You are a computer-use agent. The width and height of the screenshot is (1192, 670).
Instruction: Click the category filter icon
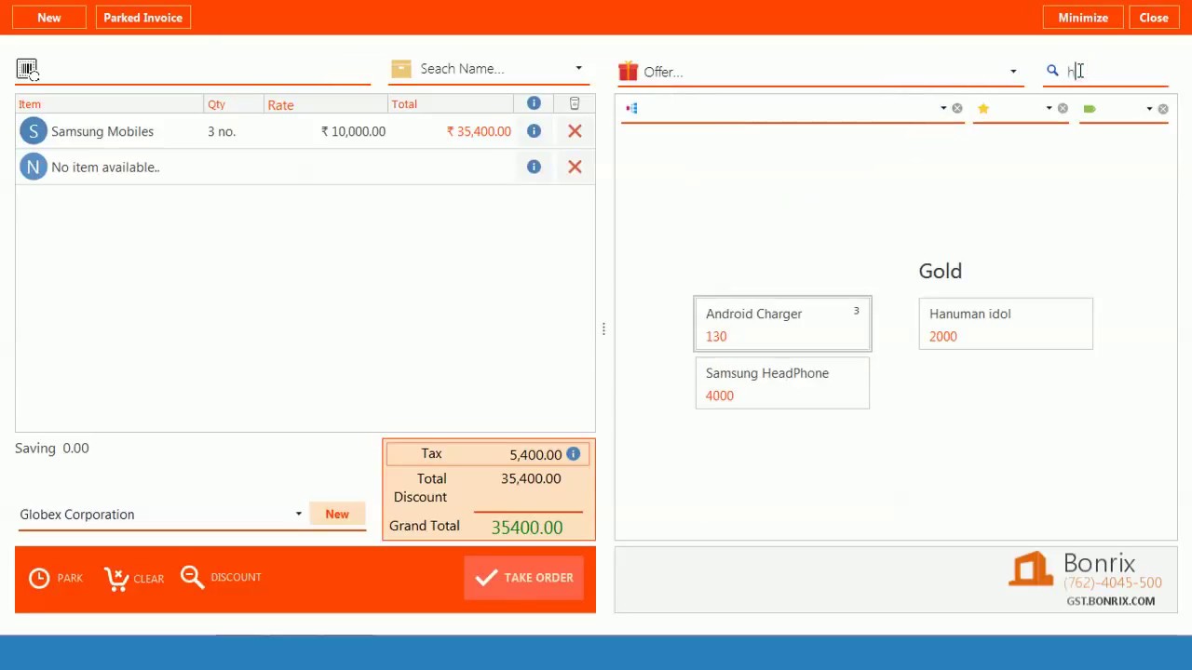tap(631, 109)
